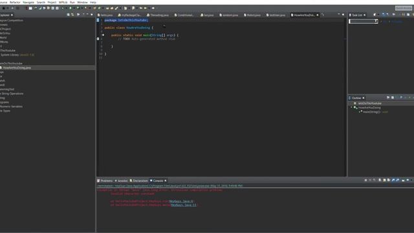Click the green Run button in toolbar
Image resolution: width=414 pixels, height=233 pixels.
click(x=71, y=8)
